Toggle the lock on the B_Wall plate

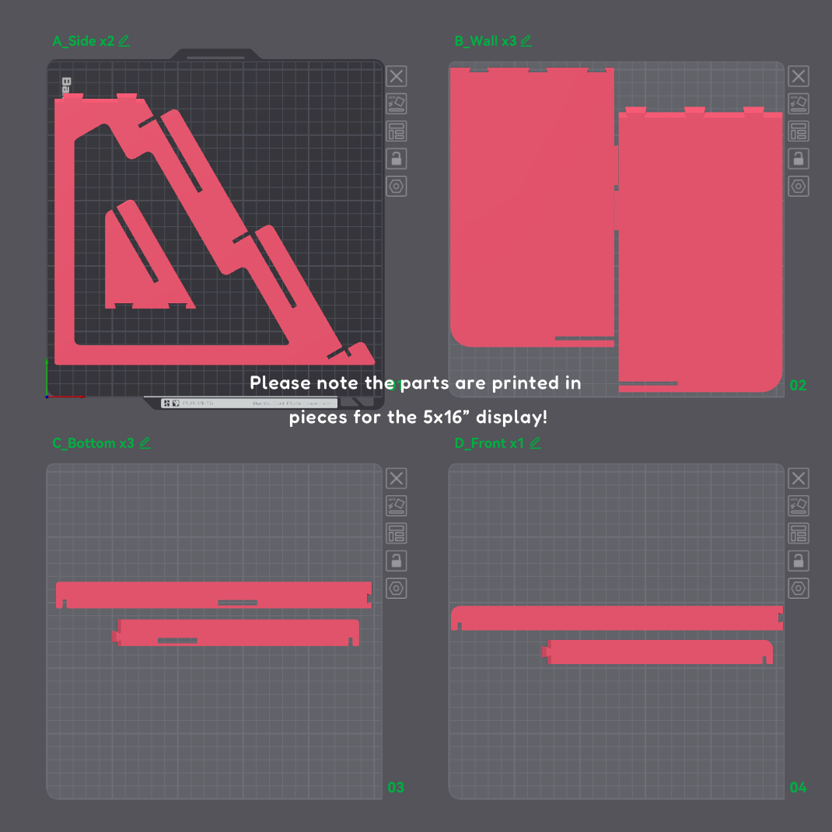(x=798, y=159)
